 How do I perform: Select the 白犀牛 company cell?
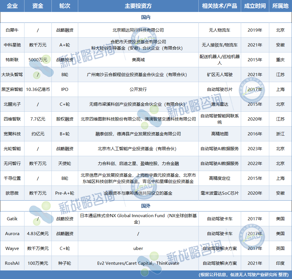12,30
